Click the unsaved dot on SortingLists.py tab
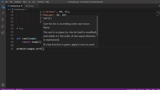160x90 pixels. tap(22, 6)
